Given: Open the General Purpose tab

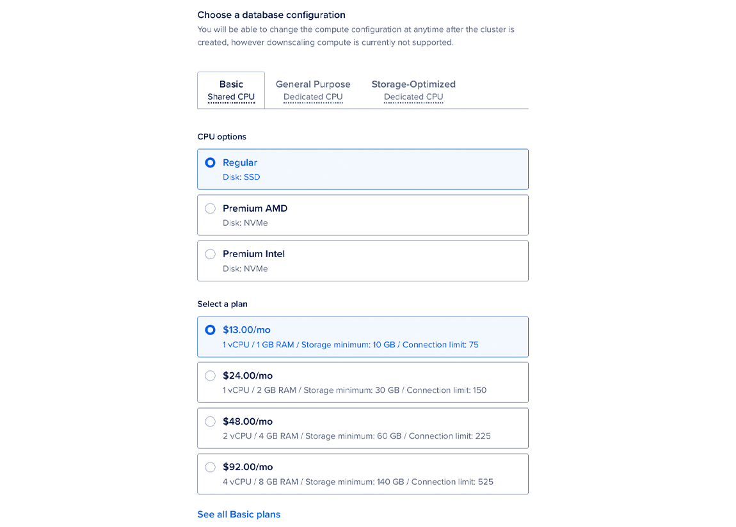Looking at the screenshot, I should pyautogui.click(x=313, y=90).
